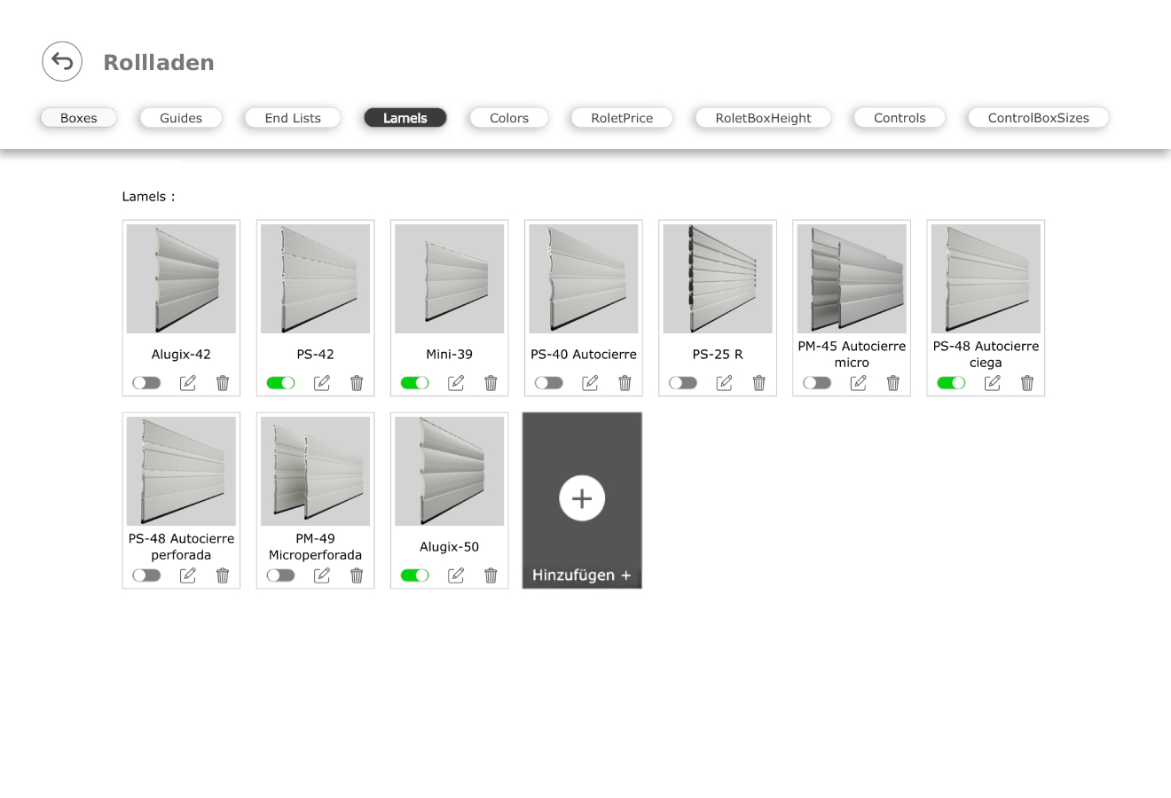Select the PM-49 Microperforada image
The width and height of the screenshot is (1171, 798).
[315, 471]
